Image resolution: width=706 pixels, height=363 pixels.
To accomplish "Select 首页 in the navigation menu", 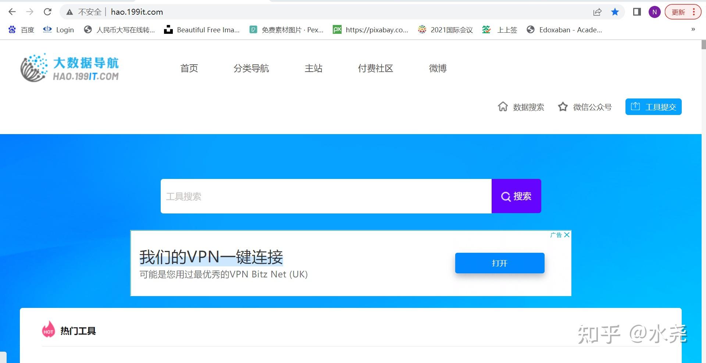I will point(189,68).
